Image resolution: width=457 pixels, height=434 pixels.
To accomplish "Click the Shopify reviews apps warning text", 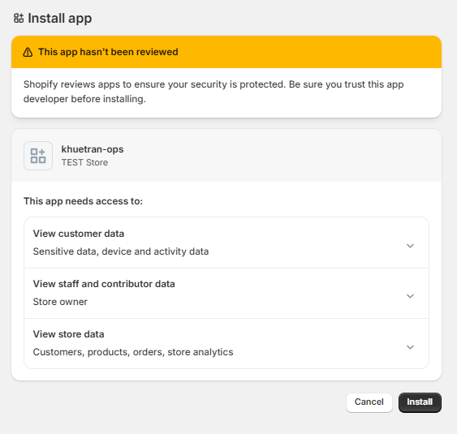I will 213,92.
